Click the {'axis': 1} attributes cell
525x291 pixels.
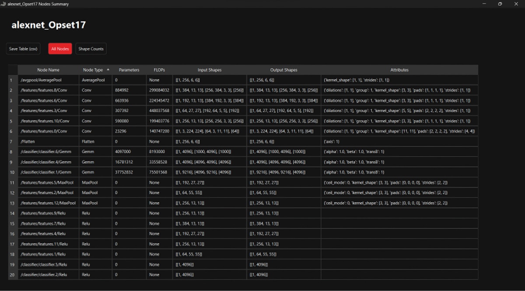point(399,141)
